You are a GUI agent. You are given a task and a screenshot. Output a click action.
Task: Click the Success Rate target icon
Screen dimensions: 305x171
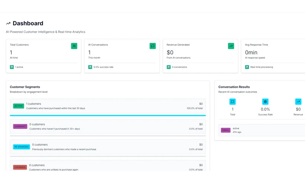tap(265, 102)
